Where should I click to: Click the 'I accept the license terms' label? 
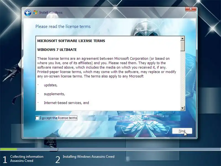[59, 118]
